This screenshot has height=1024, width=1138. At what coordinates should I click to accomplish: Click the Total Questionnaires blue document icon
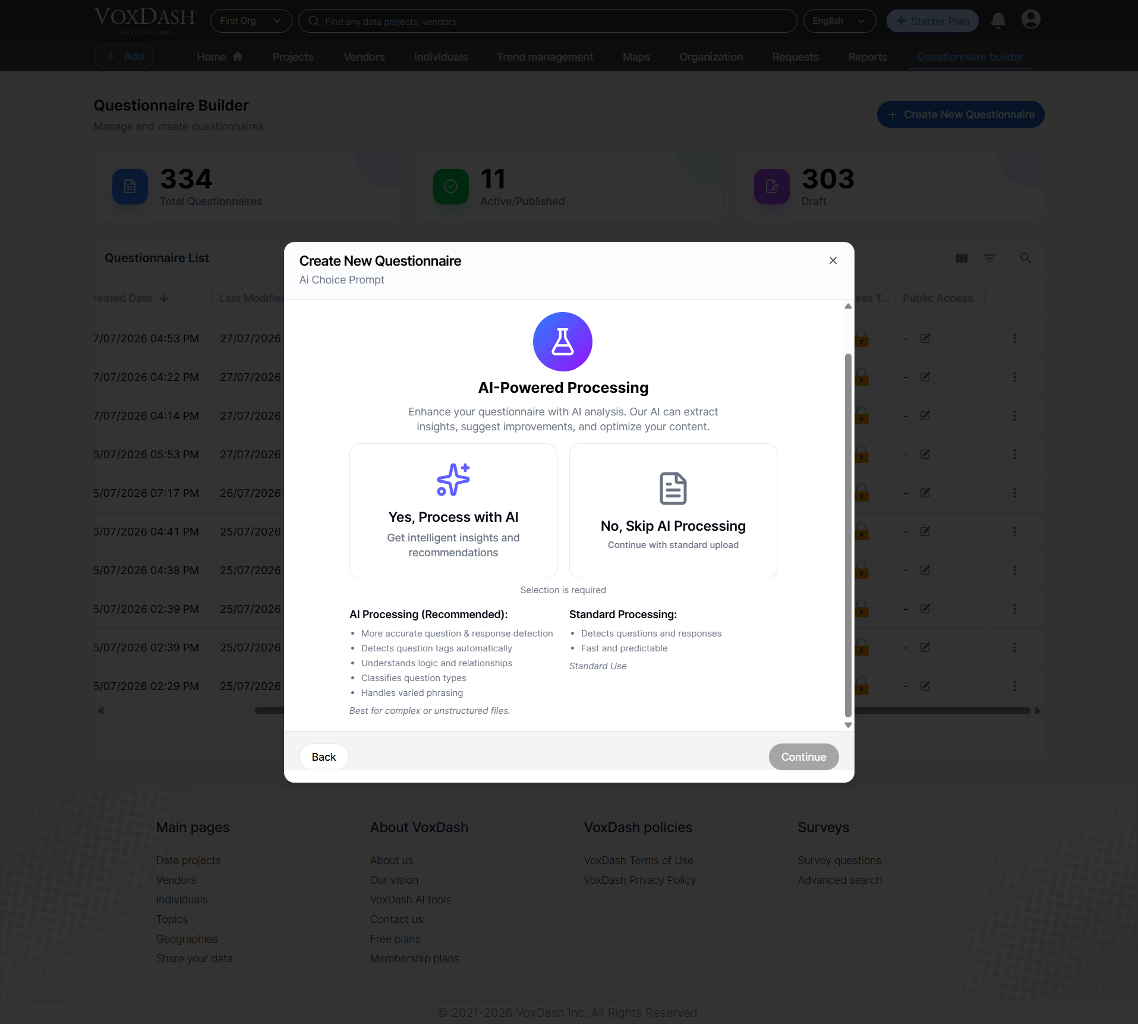[130, 187]
